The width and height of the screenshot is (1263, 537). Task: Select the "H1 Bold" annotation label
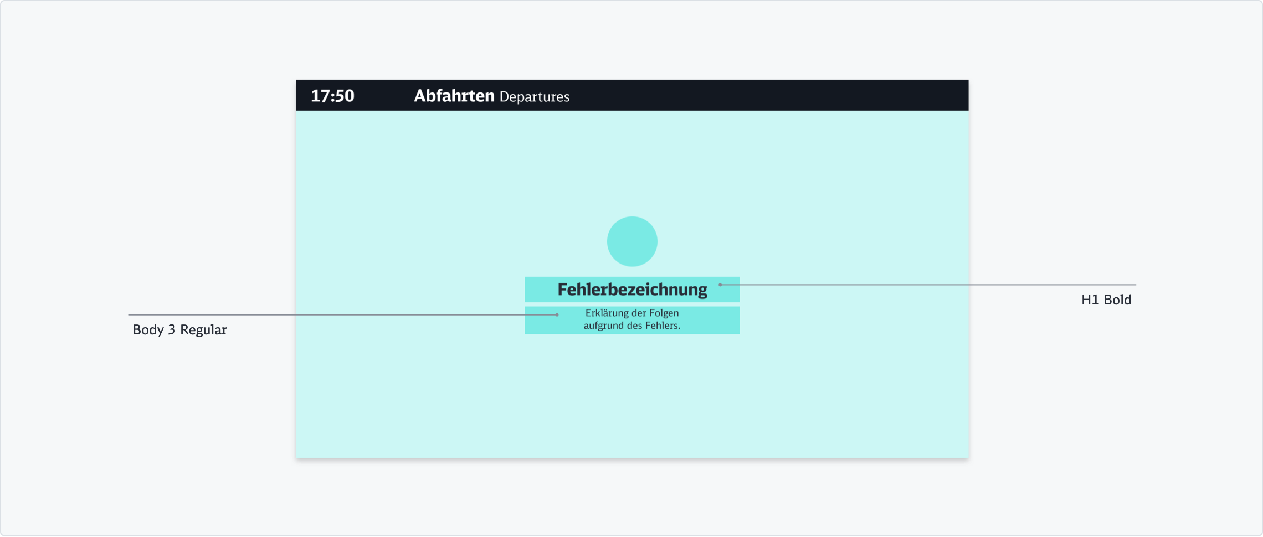tap(1106, 300)
